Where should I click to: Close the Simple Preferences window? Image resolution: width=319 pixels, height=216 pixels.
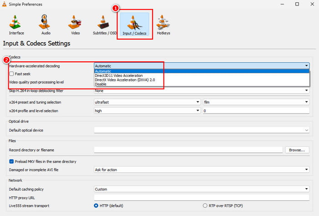click(312, 4)
